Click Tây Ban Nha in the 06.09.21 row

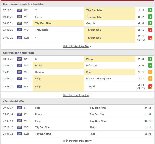(x=43, y=23)
